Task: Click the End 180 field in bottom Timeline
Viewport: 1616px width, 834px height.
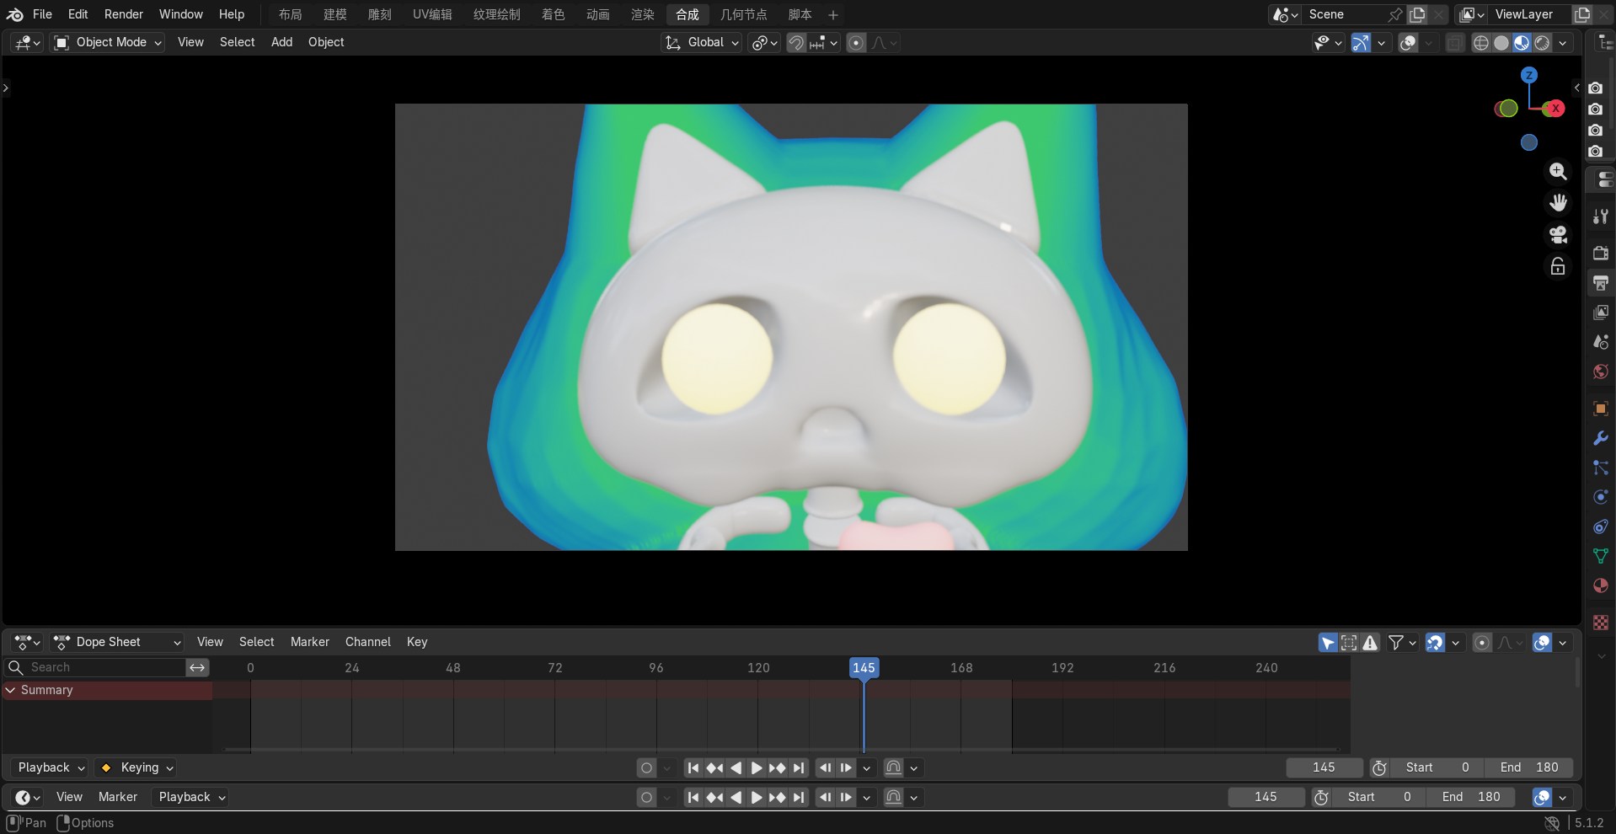Action: (1471, 797)
